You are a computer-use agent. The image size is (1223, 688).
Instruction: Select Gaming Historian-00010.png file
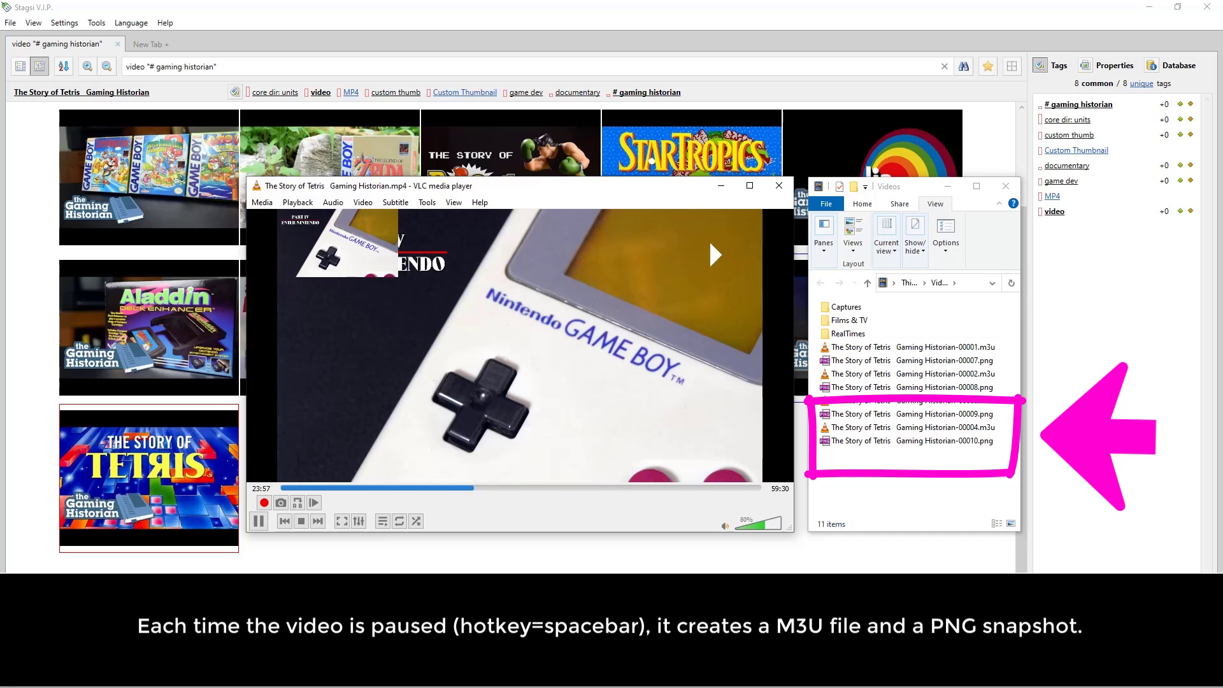906,441
